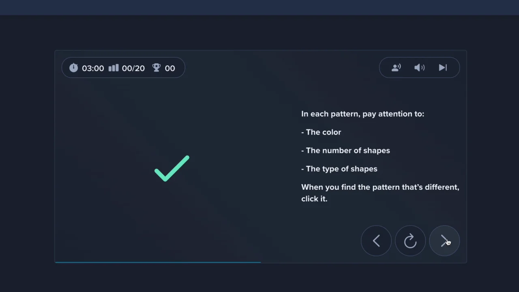Go back with the left arrow button
The height and width of the screenshot is (292, 519).
[376, 241]
